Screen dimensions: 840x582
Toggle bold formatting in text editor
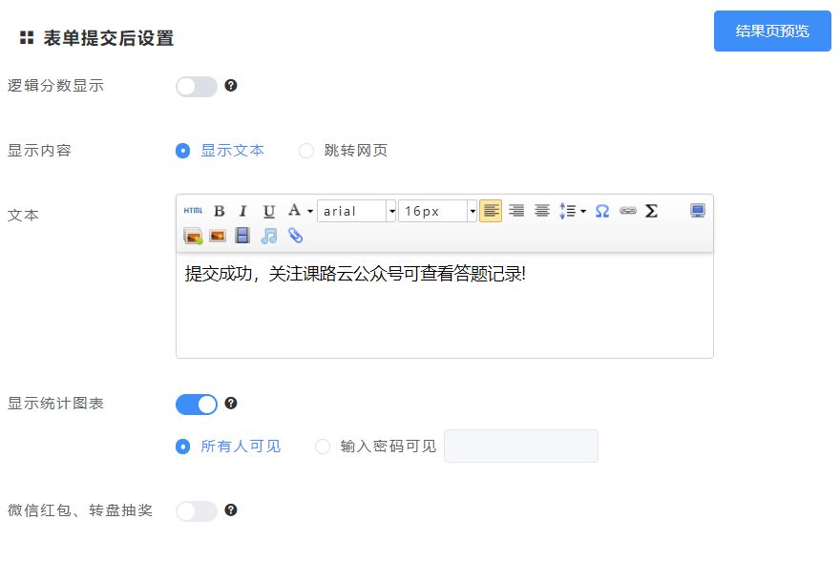pos(220,211)
